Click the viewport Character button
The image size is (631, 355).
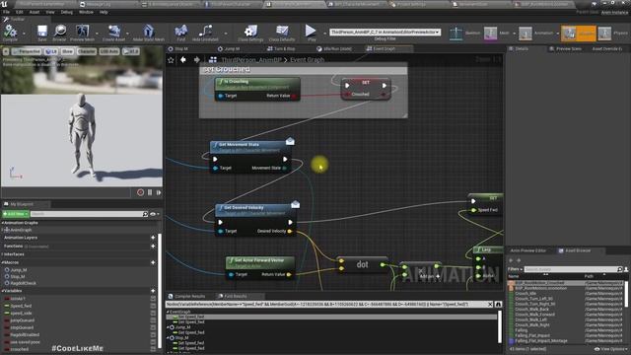pyautogui.click(x=87, y=51)
